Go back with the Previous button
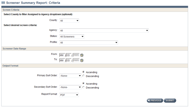This screenshot has height=107, width=189. [154, 100]
